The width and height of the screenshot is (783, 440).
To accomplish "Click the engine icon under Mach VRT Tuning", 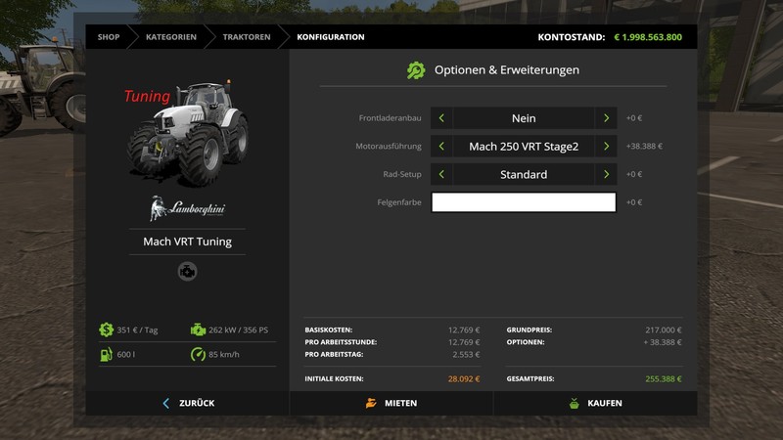I will click(x=187, y=272).
